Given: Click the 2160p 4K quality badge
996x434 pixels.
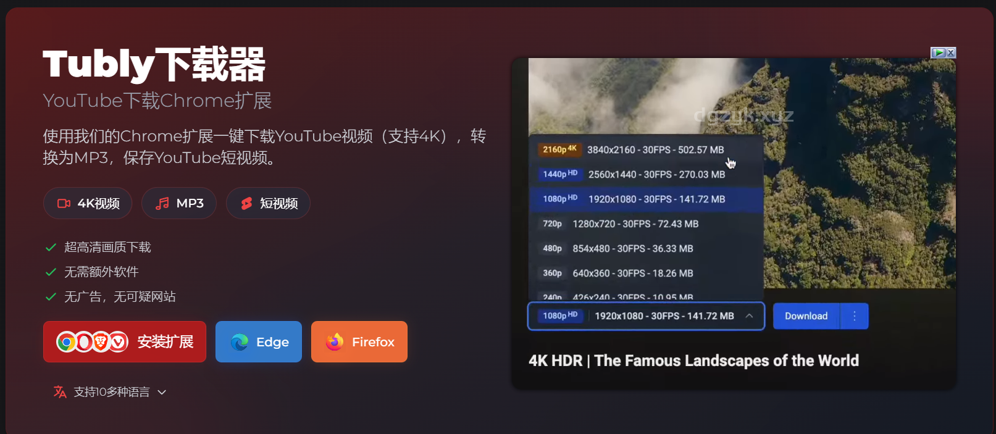Looking at the screenshot, I should coord(559,149).
